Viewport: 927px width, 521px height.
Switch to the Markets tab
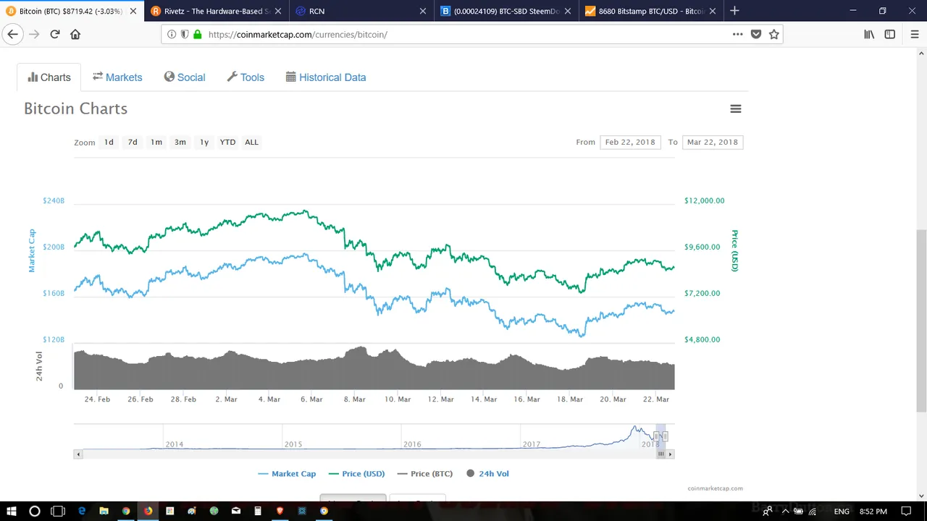click(x=117, y=77)
